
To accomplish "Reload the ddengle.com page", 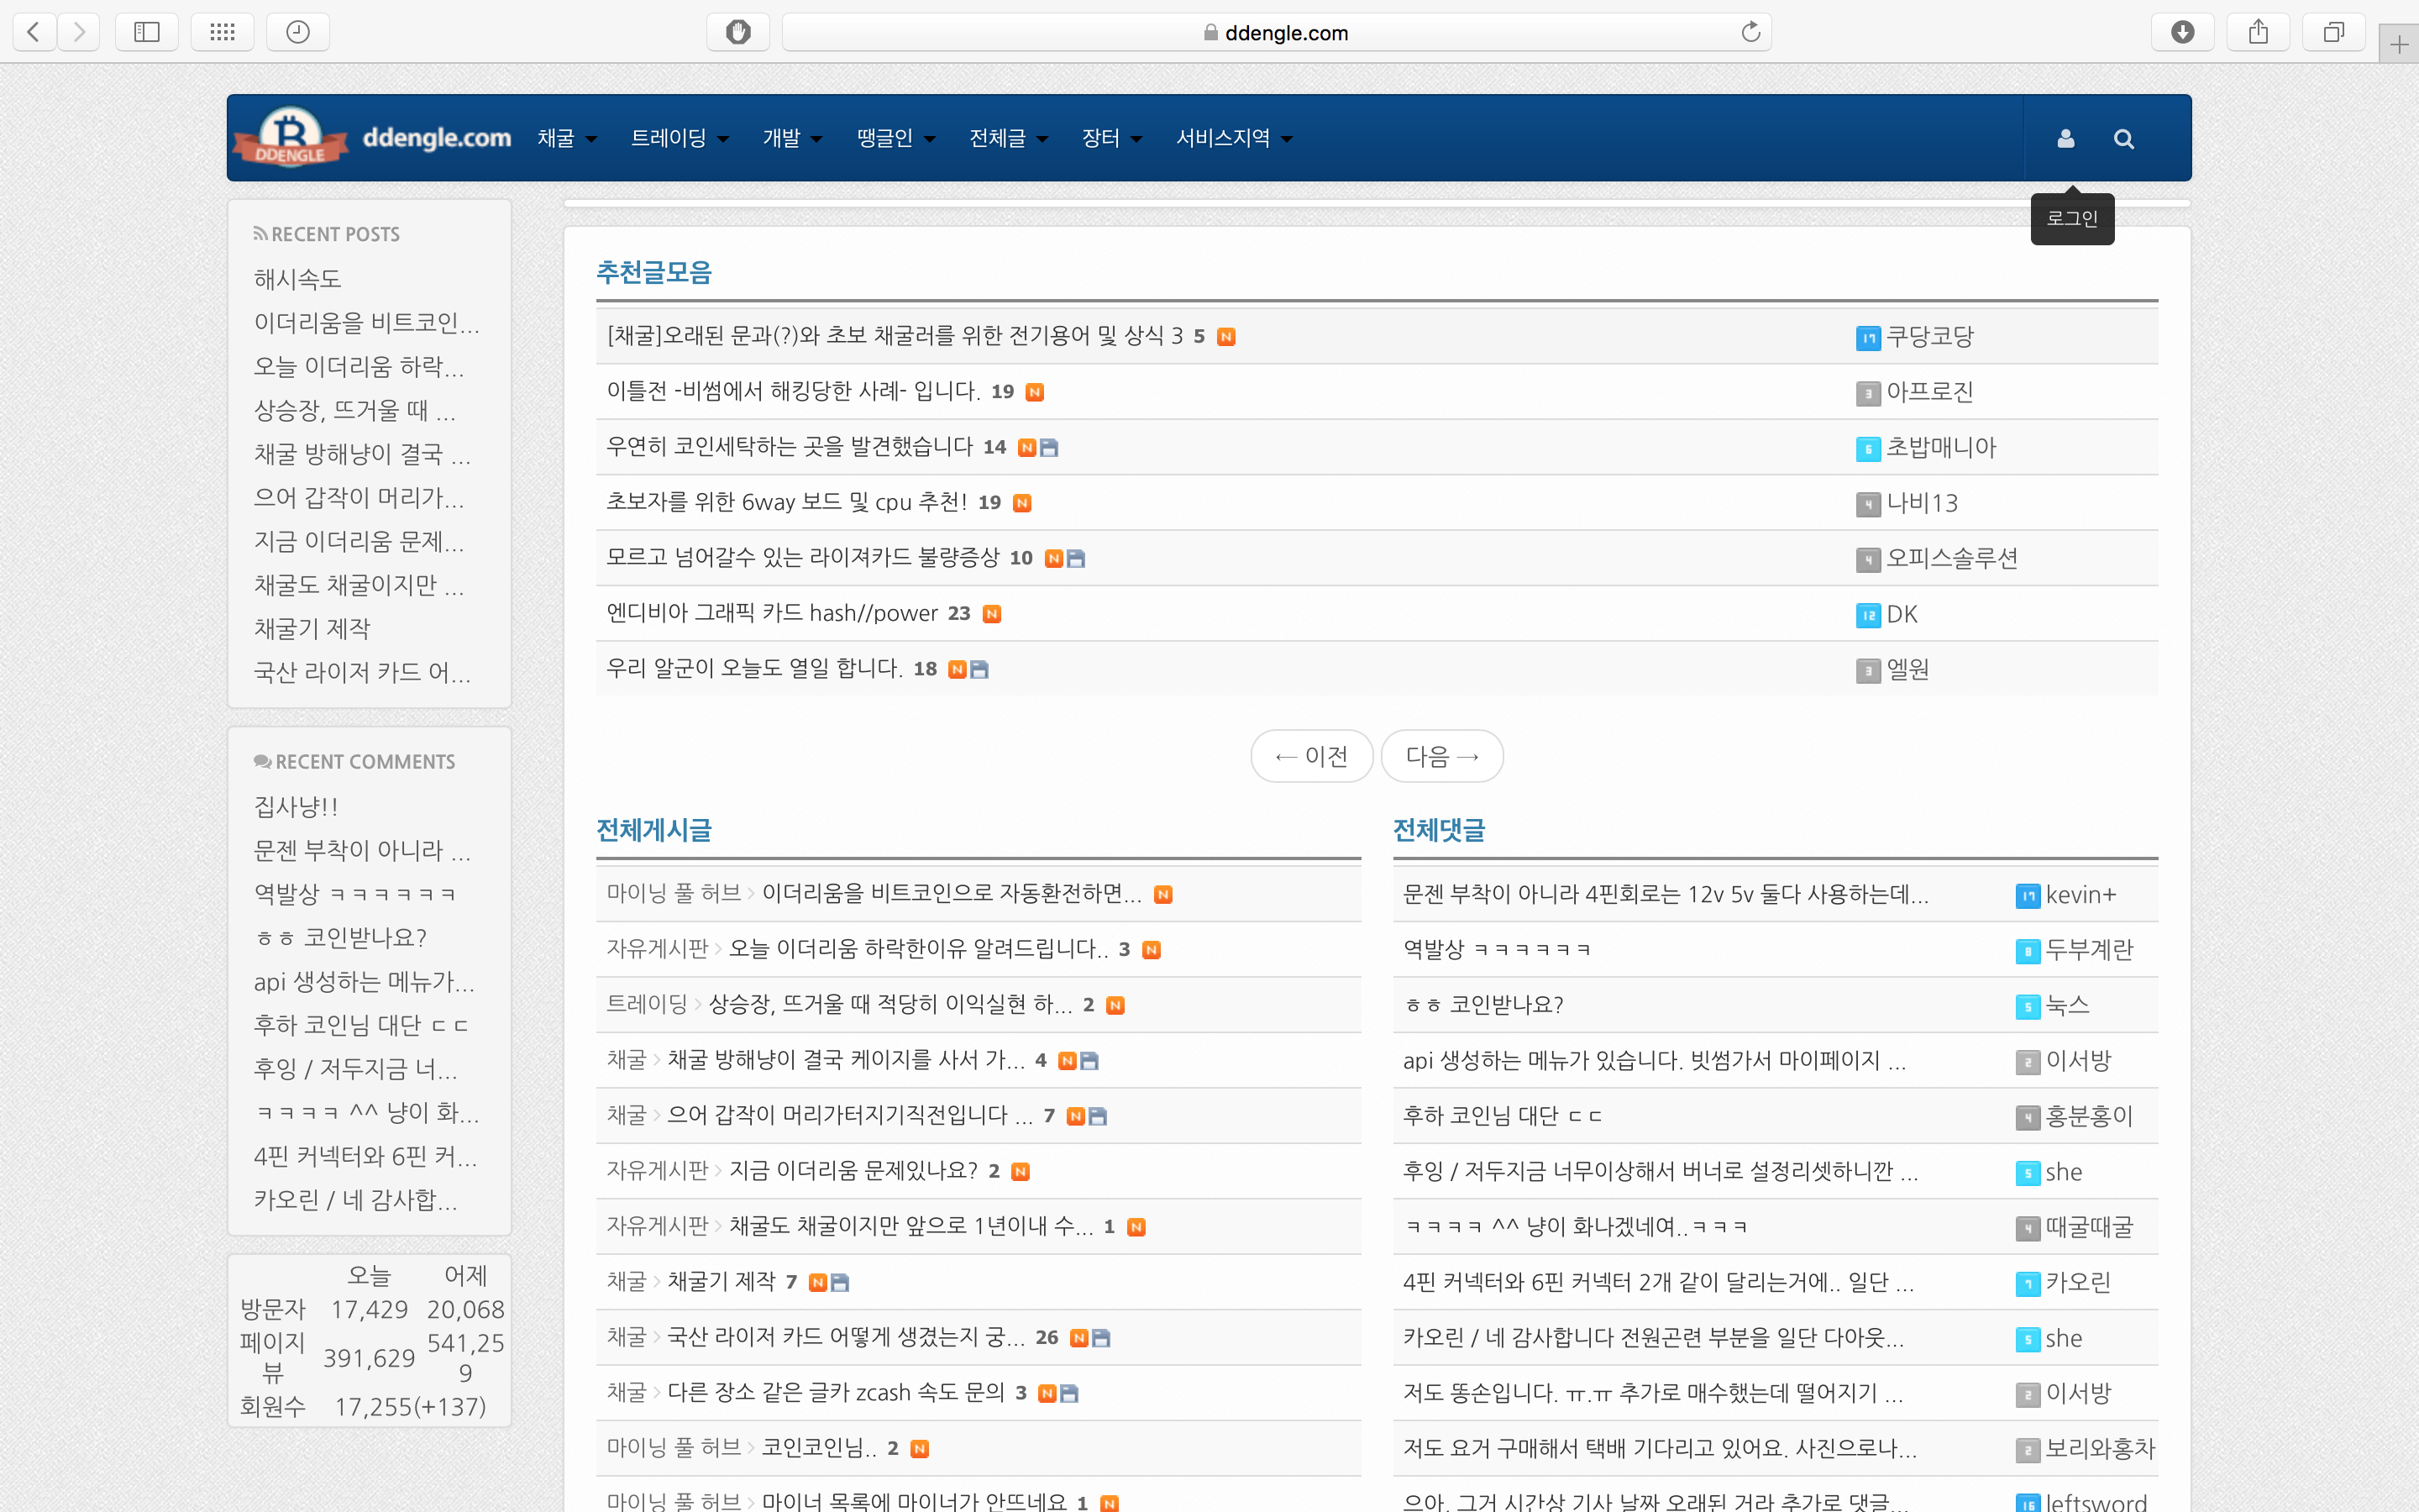I will (x=1750, y=32).
